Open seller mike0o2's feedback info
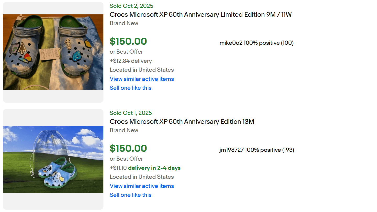 pyautogui.click(x=256, y=43)
